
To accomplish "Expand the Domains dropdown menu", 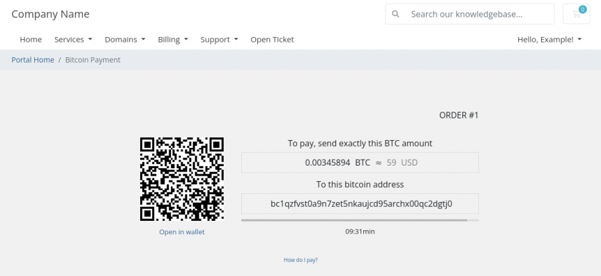I will [125, 40].
